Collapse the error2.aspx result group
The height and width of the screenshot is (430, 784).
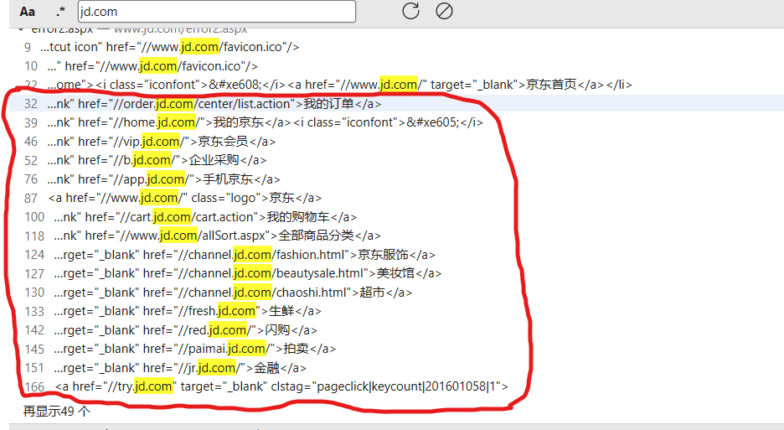pos(21,29)
